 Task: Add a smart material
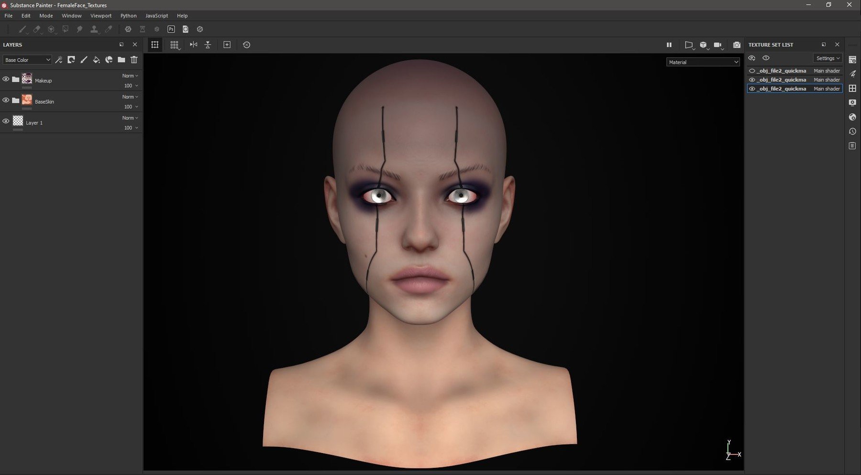pos(109,60)
